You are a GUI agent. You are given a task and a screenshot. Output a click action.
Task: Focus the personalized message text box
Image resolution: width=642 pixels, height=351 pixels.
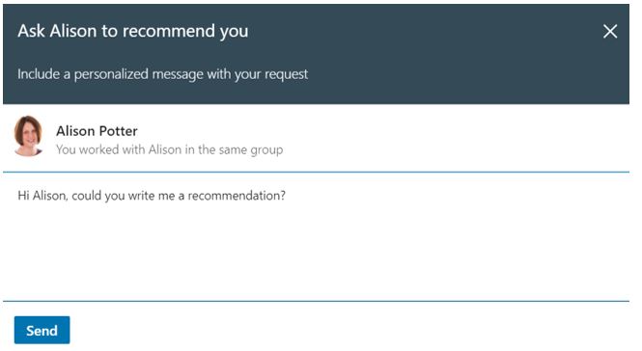[x=316, y=237]
